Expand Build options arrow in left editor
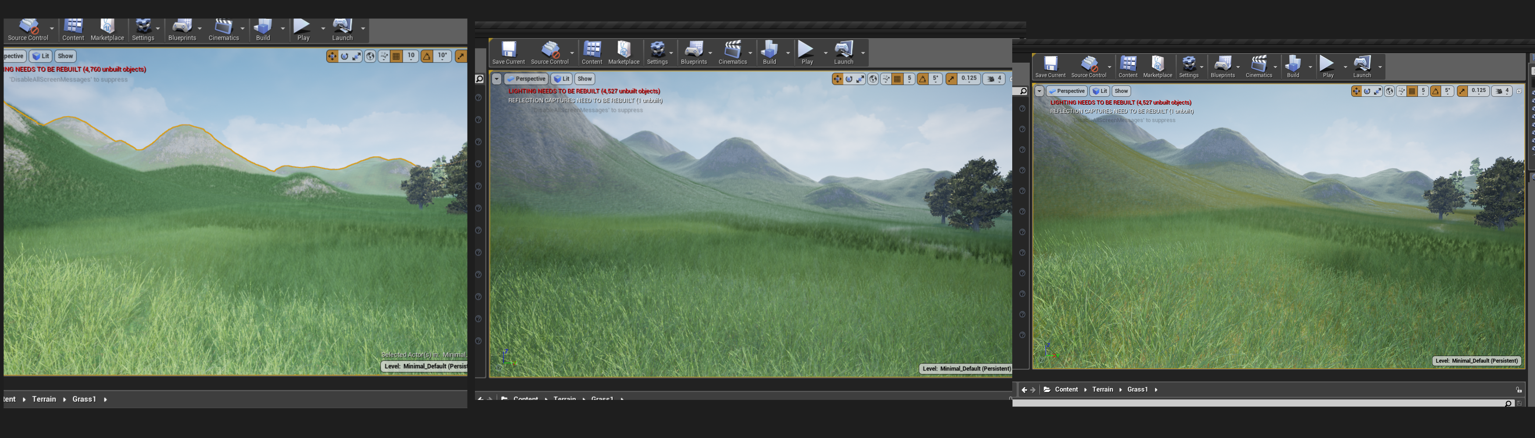 282,28
